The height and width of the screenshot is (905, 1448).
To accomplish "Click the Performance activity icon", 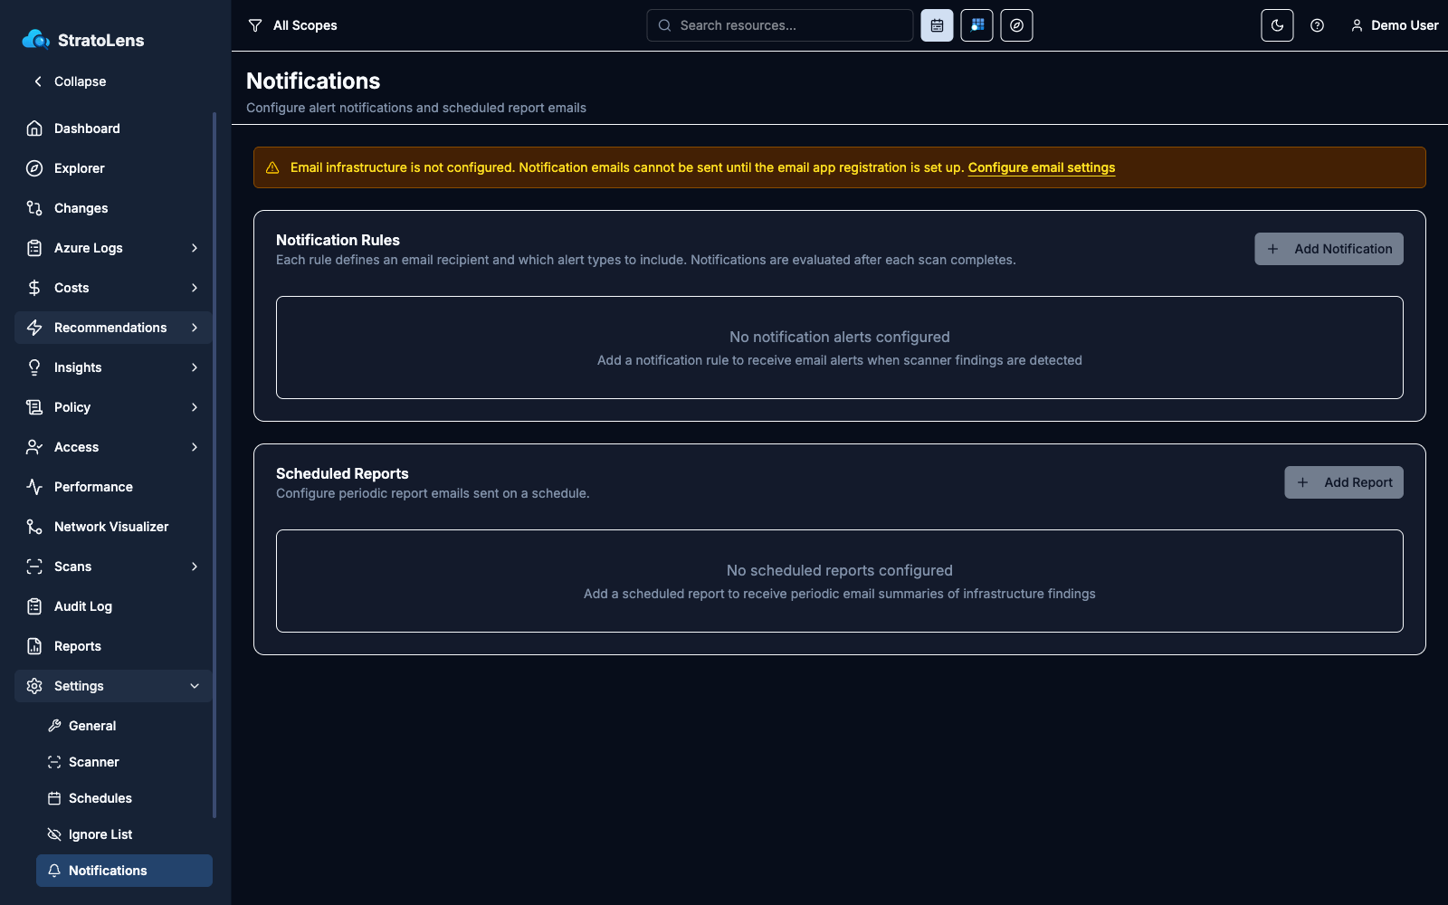I will (34, 487).
